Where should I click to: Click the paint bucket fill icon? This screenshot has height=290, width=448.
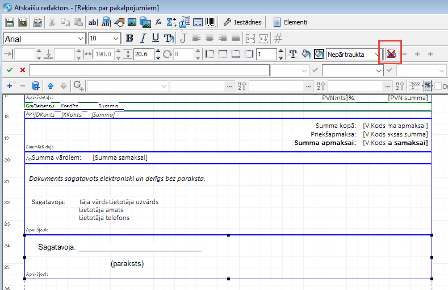306,54
